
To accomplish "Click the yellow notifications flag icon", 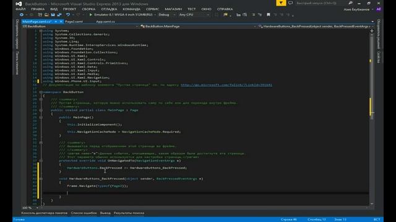I will pyautogui.click(x=281, y=3).
